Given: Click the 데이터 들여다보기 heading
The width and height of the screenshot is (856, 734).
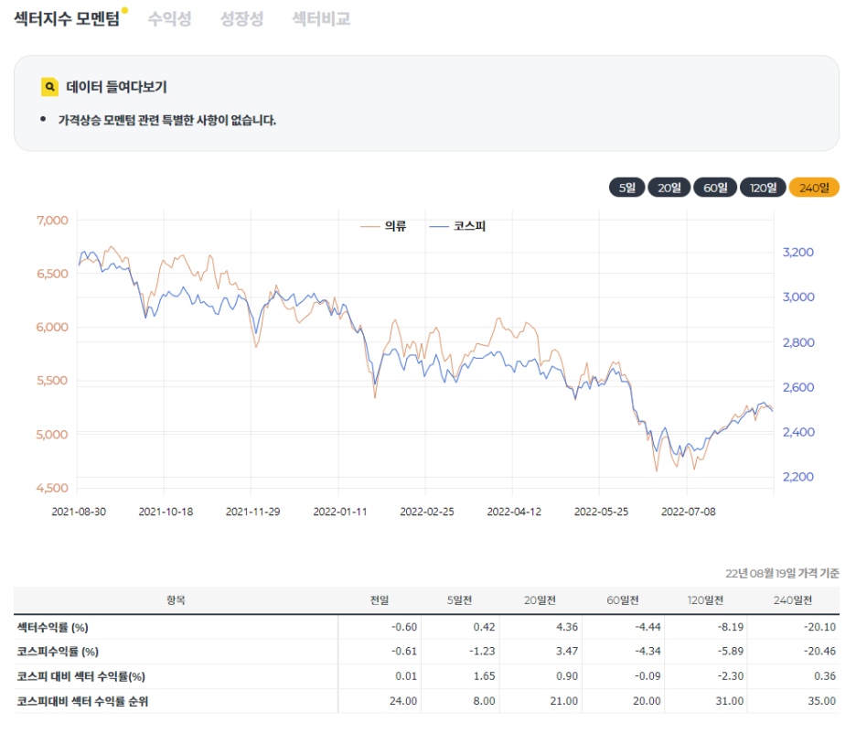Looking at the screenshot, I should pos(116,87).
